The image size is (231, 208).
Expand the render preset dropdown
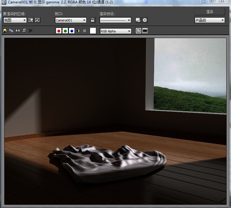[115, 20]
